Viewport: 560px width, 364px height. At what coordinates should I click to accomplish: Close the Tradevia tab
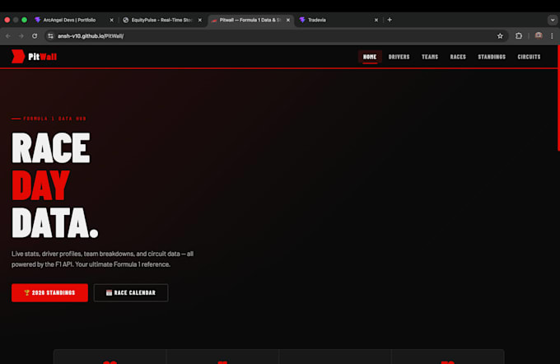376,20
